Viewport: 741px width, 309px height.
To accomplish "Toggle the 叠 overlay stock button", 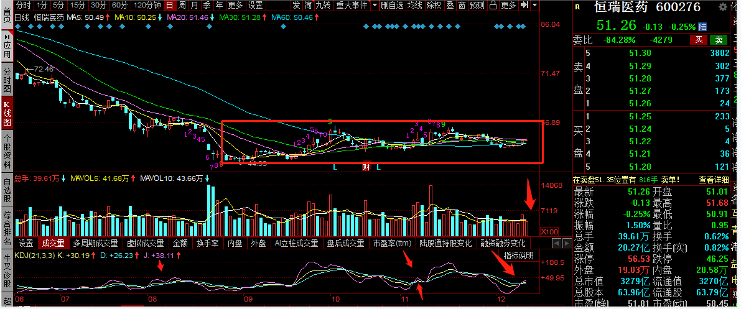I will (449, 5).
